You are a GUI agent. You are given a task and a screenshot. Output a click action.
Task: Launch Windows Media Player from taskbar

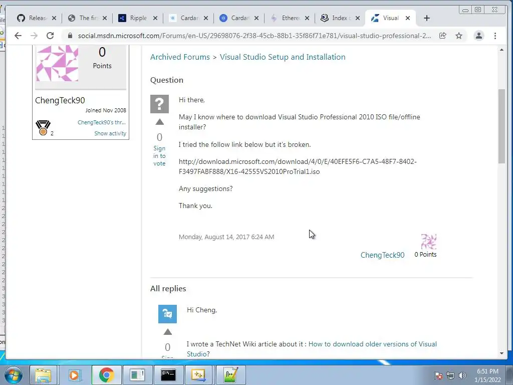pos(74,375)
